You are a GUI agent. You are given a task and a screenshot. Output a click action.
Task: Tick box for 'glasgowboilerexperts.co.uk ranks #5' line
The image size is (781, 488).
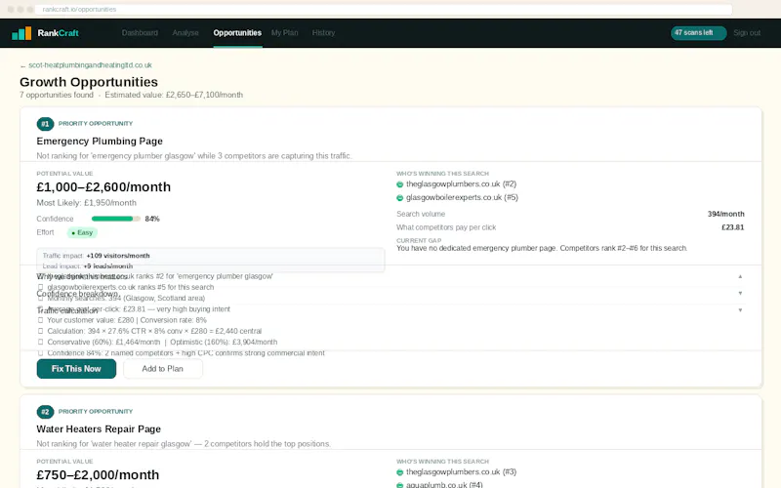coord(40,287)
